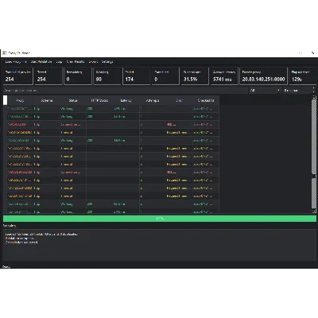Sort table by Attempts column header
The height and width of the screenshot is (318, 318).
click(153, 100)
